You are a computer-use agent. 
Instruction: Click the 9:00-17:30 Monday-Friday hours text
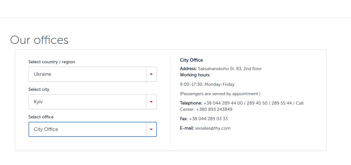coord(207,85)
